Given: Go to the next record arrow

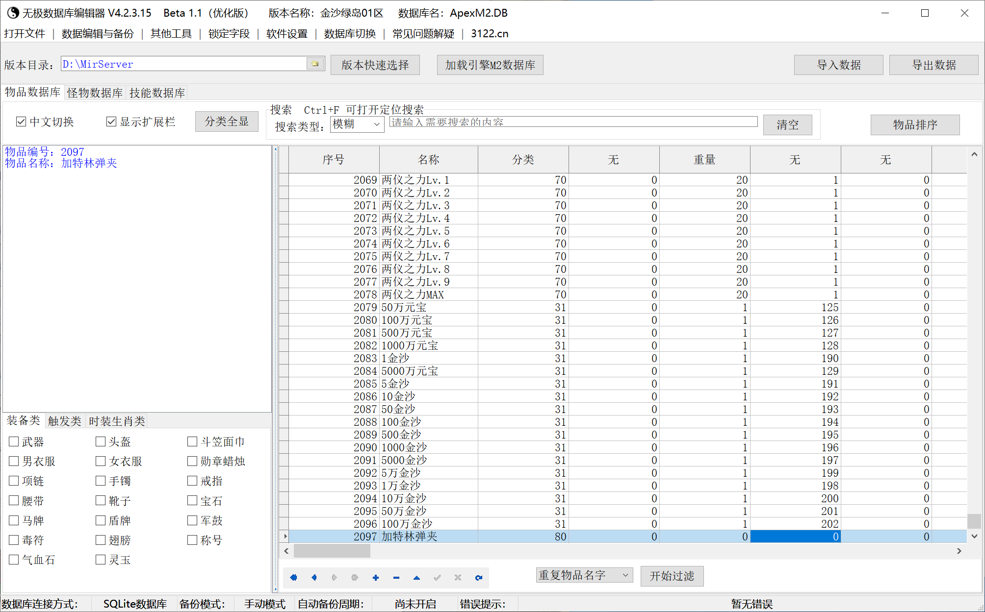Looking at the screenshot, I should click(335, 577).
